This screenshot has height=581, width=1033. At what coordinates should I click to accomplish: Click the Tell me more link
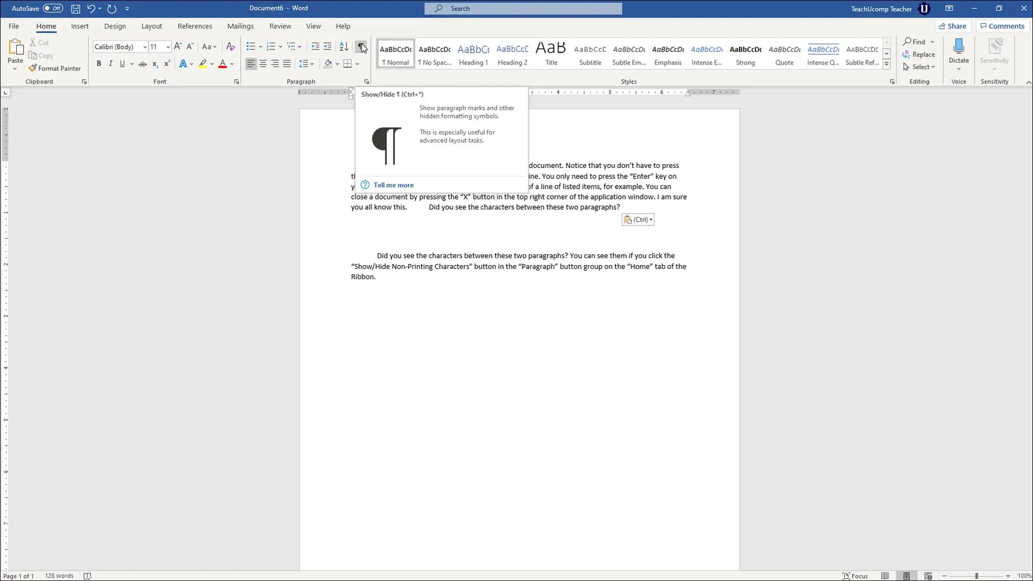tap(394, 185)
